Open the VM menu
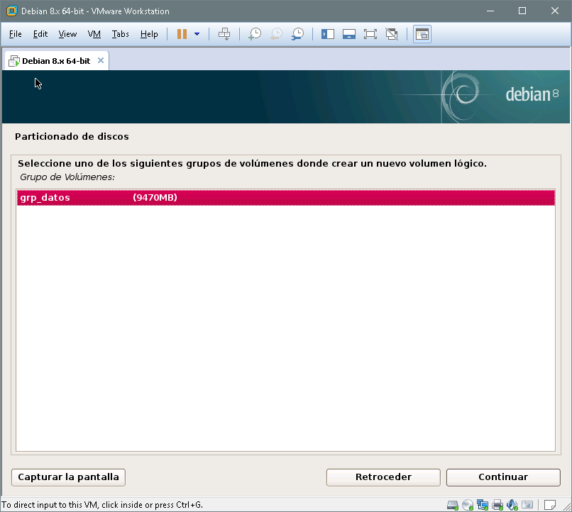Image resolution: width=572 pixels, height=512 pixels. point(94,34)
